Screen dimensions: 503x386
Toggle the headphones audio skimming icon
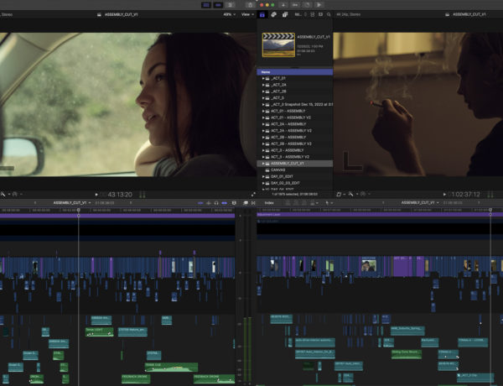pyautogui.click(x=216, y=203)
